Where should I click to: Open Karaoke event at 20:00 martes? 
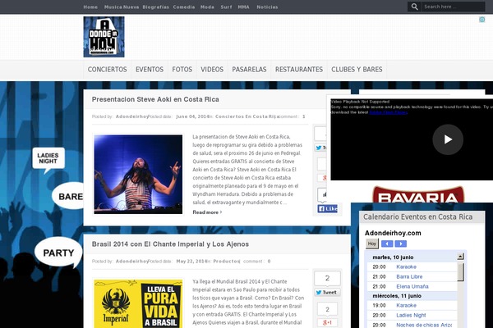[x=406, y=266]
